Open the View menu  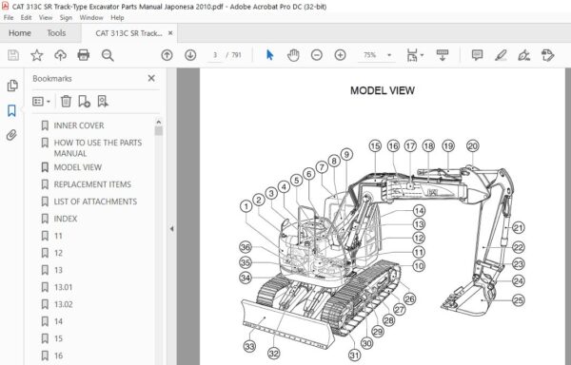pos(46,17)
